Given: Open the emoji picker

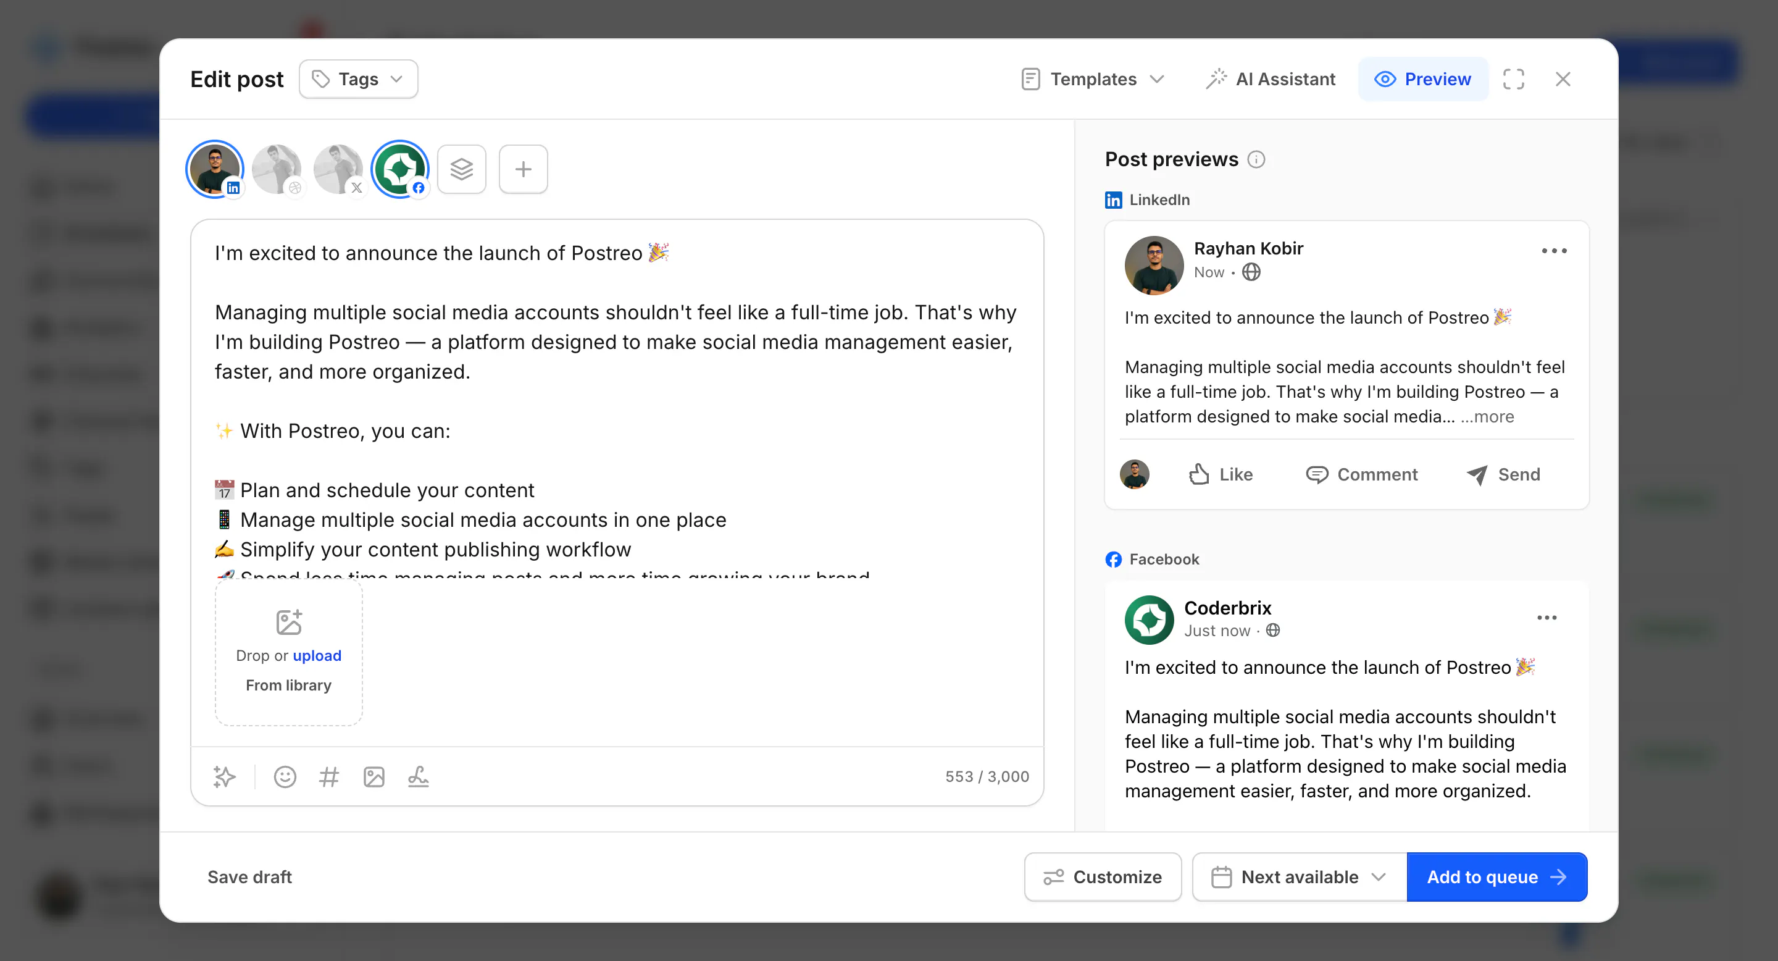Looking at the screenshot, I should point(285,777).
